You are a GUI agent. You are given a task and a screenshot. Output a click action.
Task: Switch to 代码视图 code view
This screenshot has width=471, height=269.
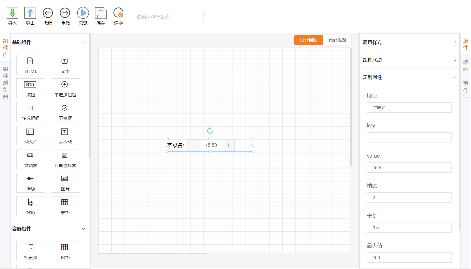point(337,40)
